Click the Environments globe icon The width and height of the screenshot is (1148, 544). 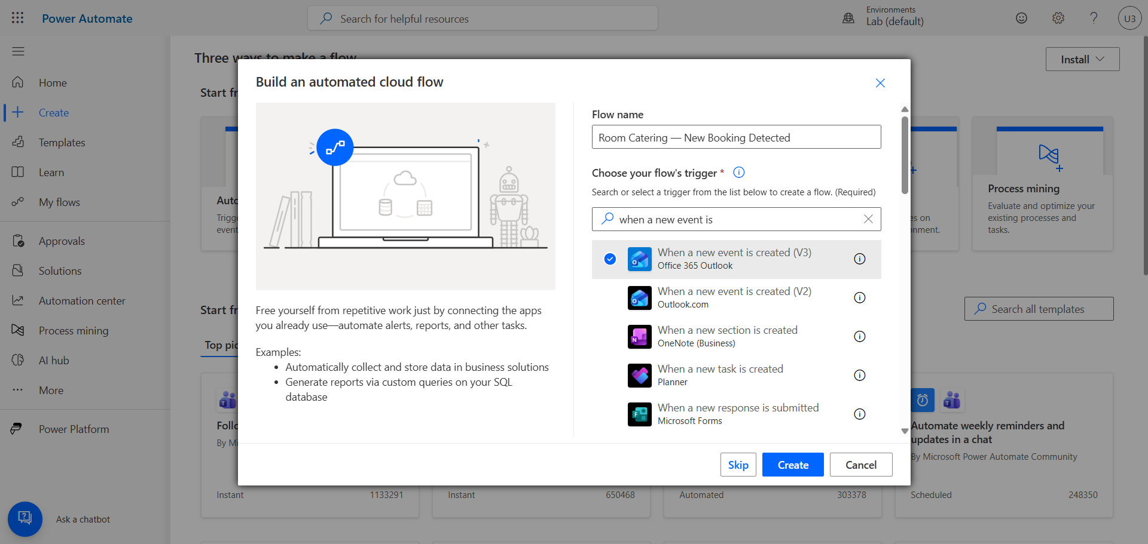coord(848,18)
